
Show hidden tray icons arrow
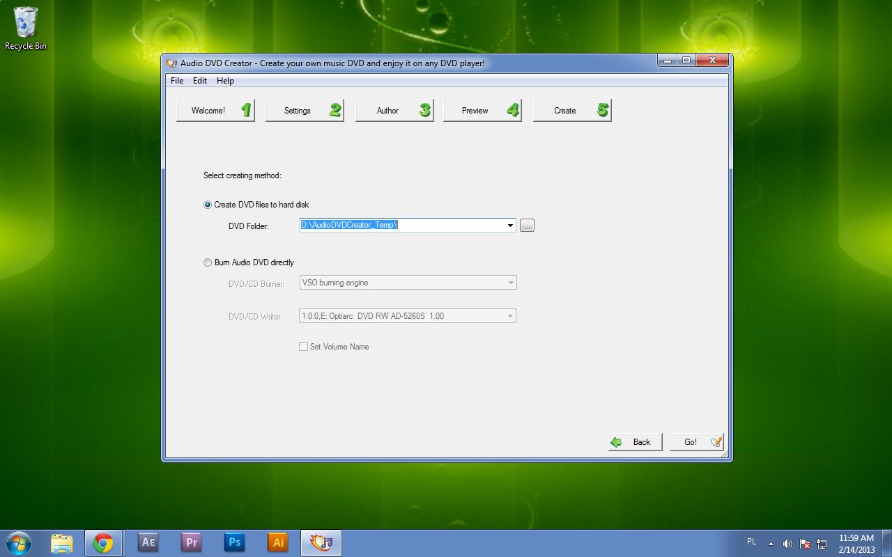[x=771, y=543]
